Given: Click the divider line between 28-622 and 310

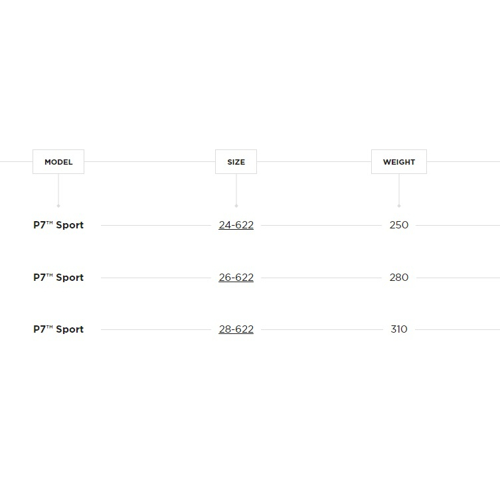Looking at the screenshot, I should (x=321, y=329).
